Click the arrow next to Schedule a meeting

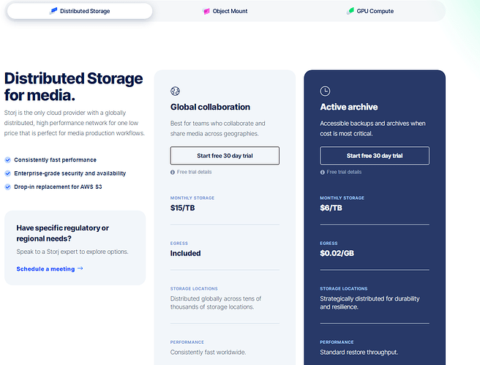click(x=80, y=268)
